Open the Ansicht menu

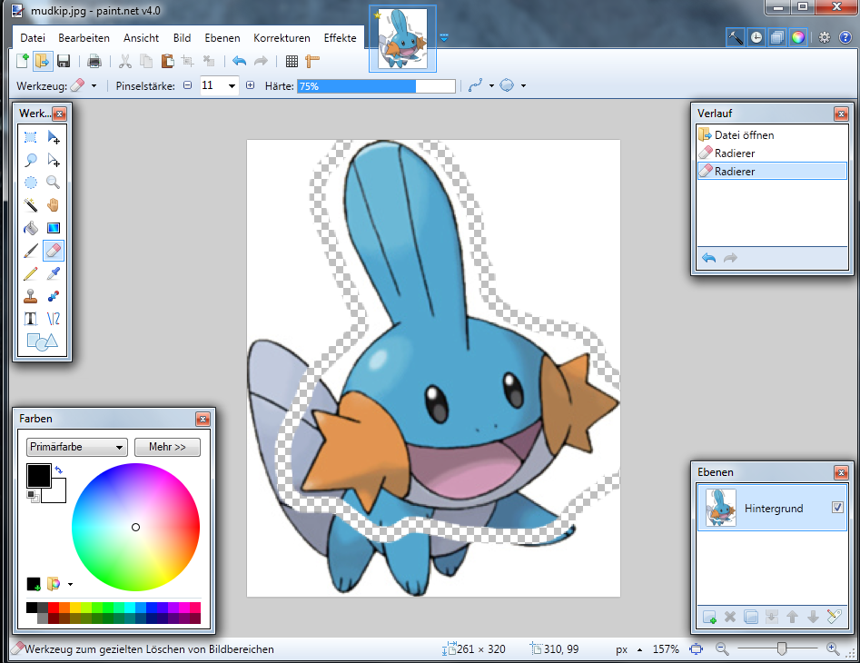tap(141, 38)
